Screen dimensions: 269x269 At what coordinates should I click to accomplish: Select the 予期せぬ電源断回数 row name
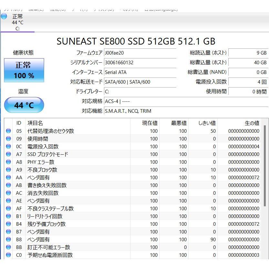pyautogui.click(x=50, y=255)
